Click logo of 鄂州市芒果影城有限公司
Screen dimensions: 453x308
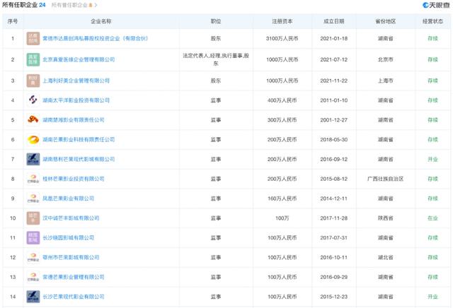pyautogui.click(x=33, y=257)
